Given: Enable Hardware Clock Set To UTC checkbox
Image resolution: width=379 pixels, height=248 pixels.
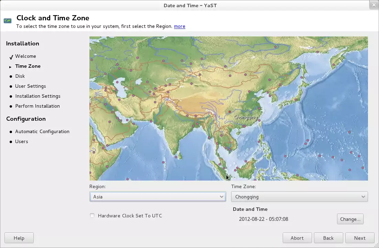Looking at the screenshot, I should point(92,216).
